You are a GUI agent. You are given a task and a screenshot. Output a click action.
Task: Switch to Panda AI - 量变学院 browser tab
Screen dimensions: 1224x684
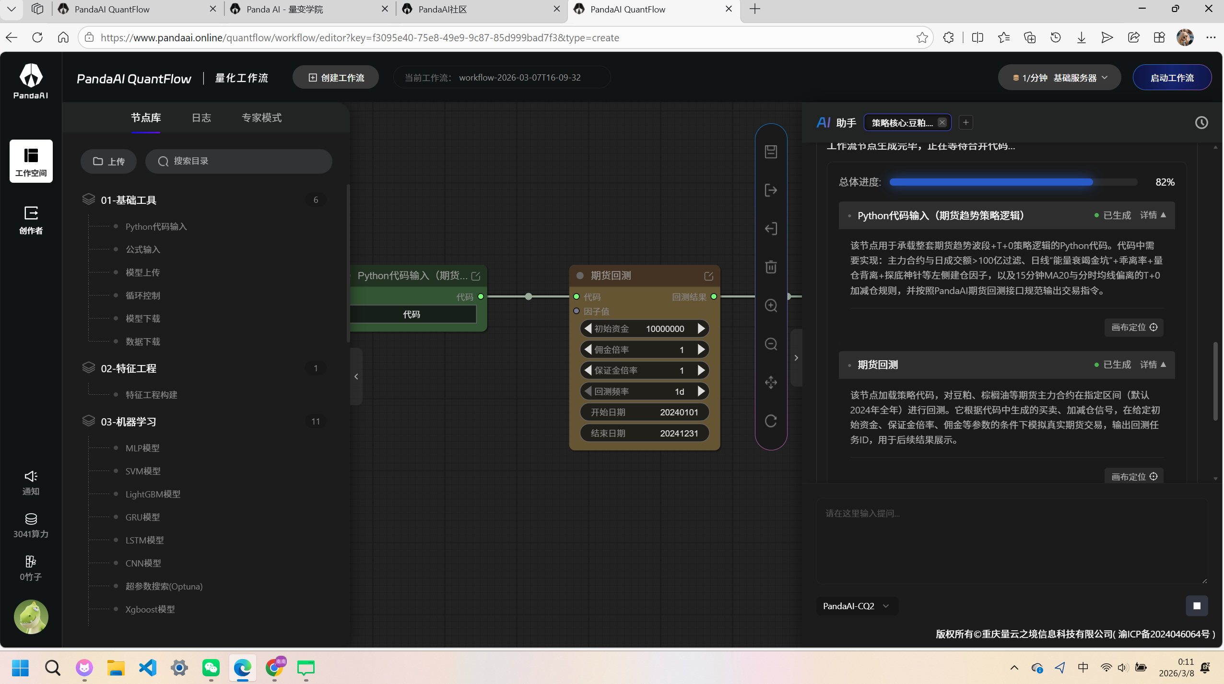(308, 9)
